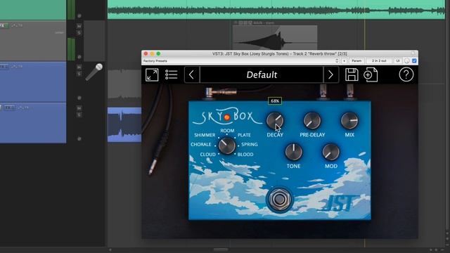Mute the blue track with microphone icon

pos(79,67)
